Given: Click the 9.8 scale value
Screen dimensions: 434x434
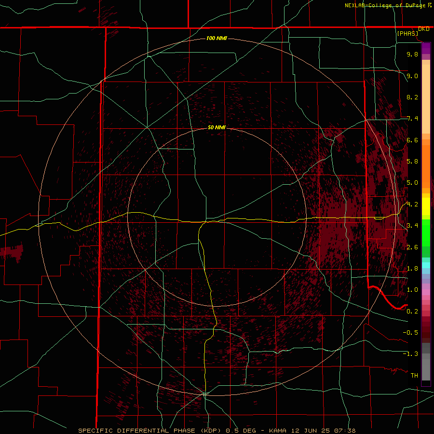Looking at the screenshot, I should tap(412, 54).
